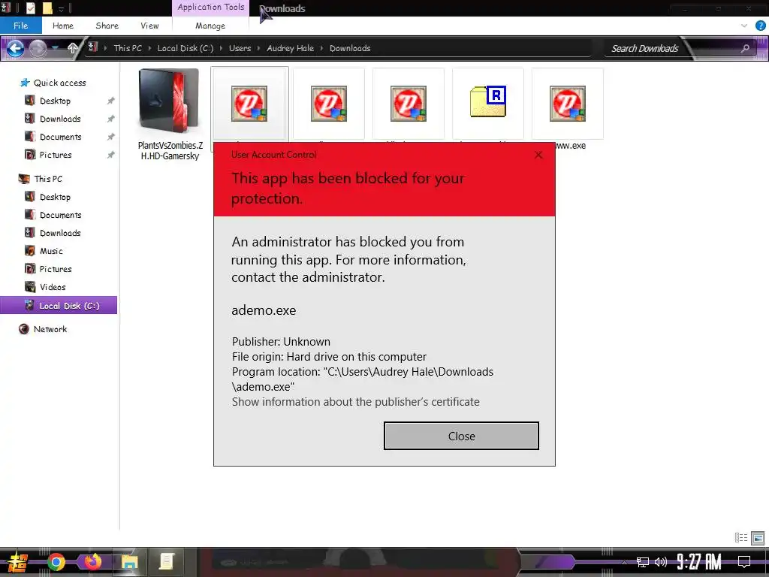Click the network icon in system tray
This screenshot has width=769, height=577.
tap(643, 562)
